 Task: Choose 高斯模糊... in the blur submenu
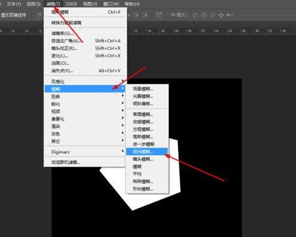pos(147,137)
